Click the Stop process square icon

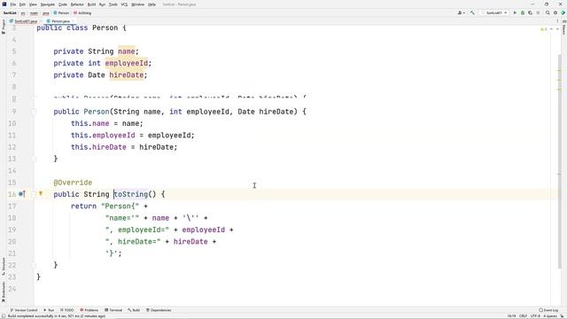538,12
